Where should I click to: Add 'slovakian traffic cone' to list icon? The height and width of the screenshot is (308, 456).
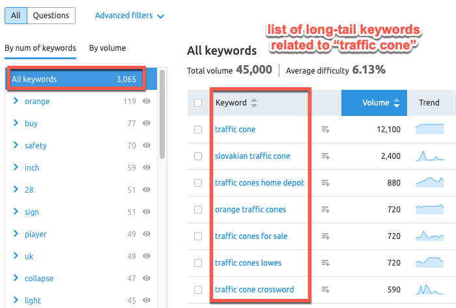click(326, 156)
